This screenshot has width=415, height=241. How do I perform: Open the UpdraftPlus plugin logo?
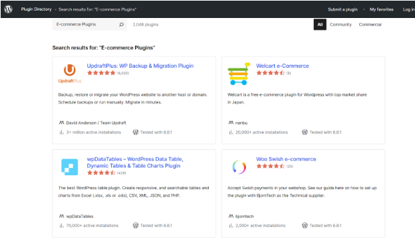(x=70, y=74)
